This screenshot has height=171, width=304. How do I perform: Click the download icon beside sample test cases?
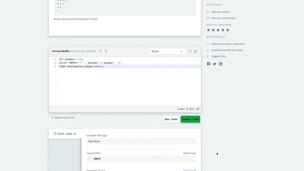click(x=208, y=50)
